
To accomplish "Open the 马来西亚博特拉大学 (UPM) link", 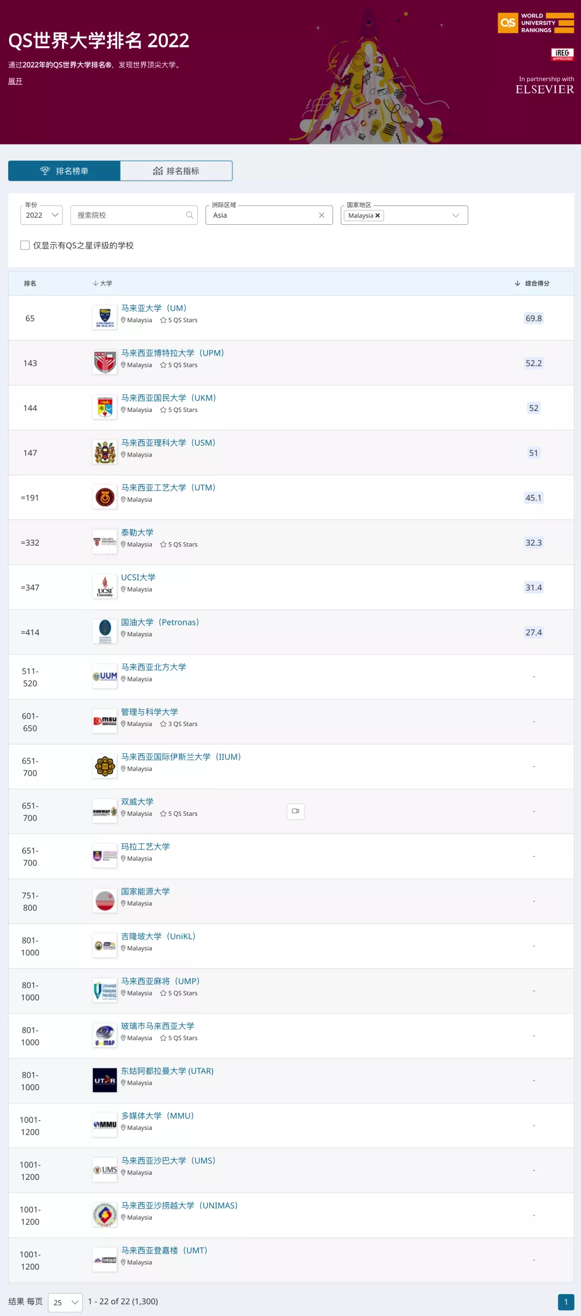I will coord(172,353).
